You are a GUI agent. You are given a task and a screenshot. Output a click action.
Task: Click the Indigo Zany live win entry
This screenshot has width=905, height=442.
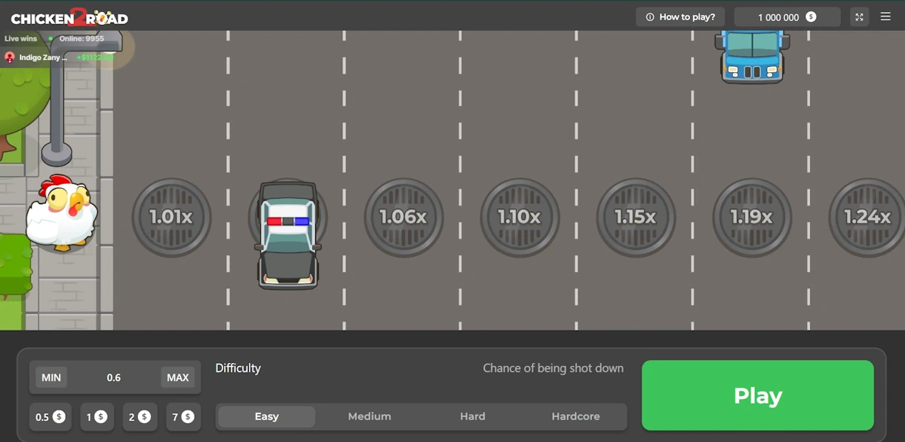(x=57, y=57)
